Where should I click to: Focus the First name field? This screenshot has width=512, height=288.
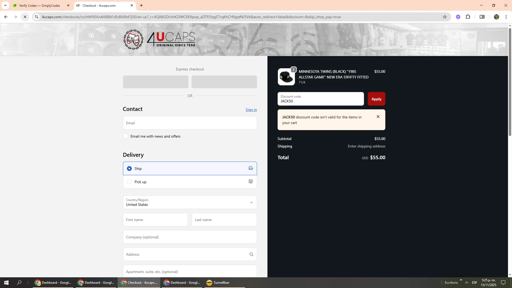click(155, 220)
